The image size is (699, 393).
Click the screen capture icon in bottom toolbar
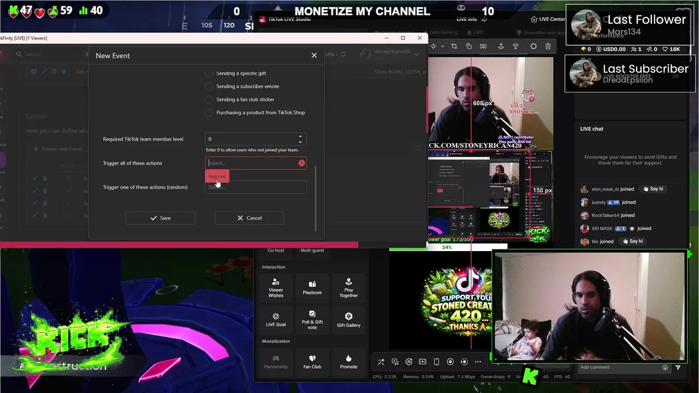click(423, 362)
